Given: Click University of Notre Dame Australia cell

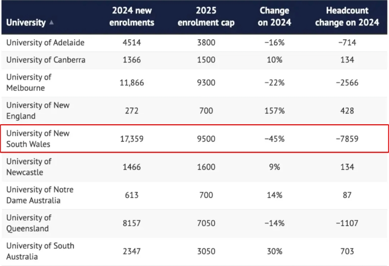Looking at the screenshot, I should [40, 195].
